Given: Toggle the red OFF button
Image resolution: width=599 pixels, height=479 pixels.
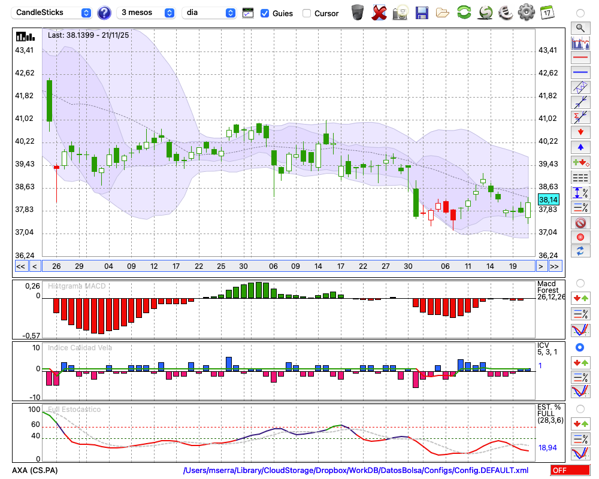Looking at the screenshot, I should [570, 470].
